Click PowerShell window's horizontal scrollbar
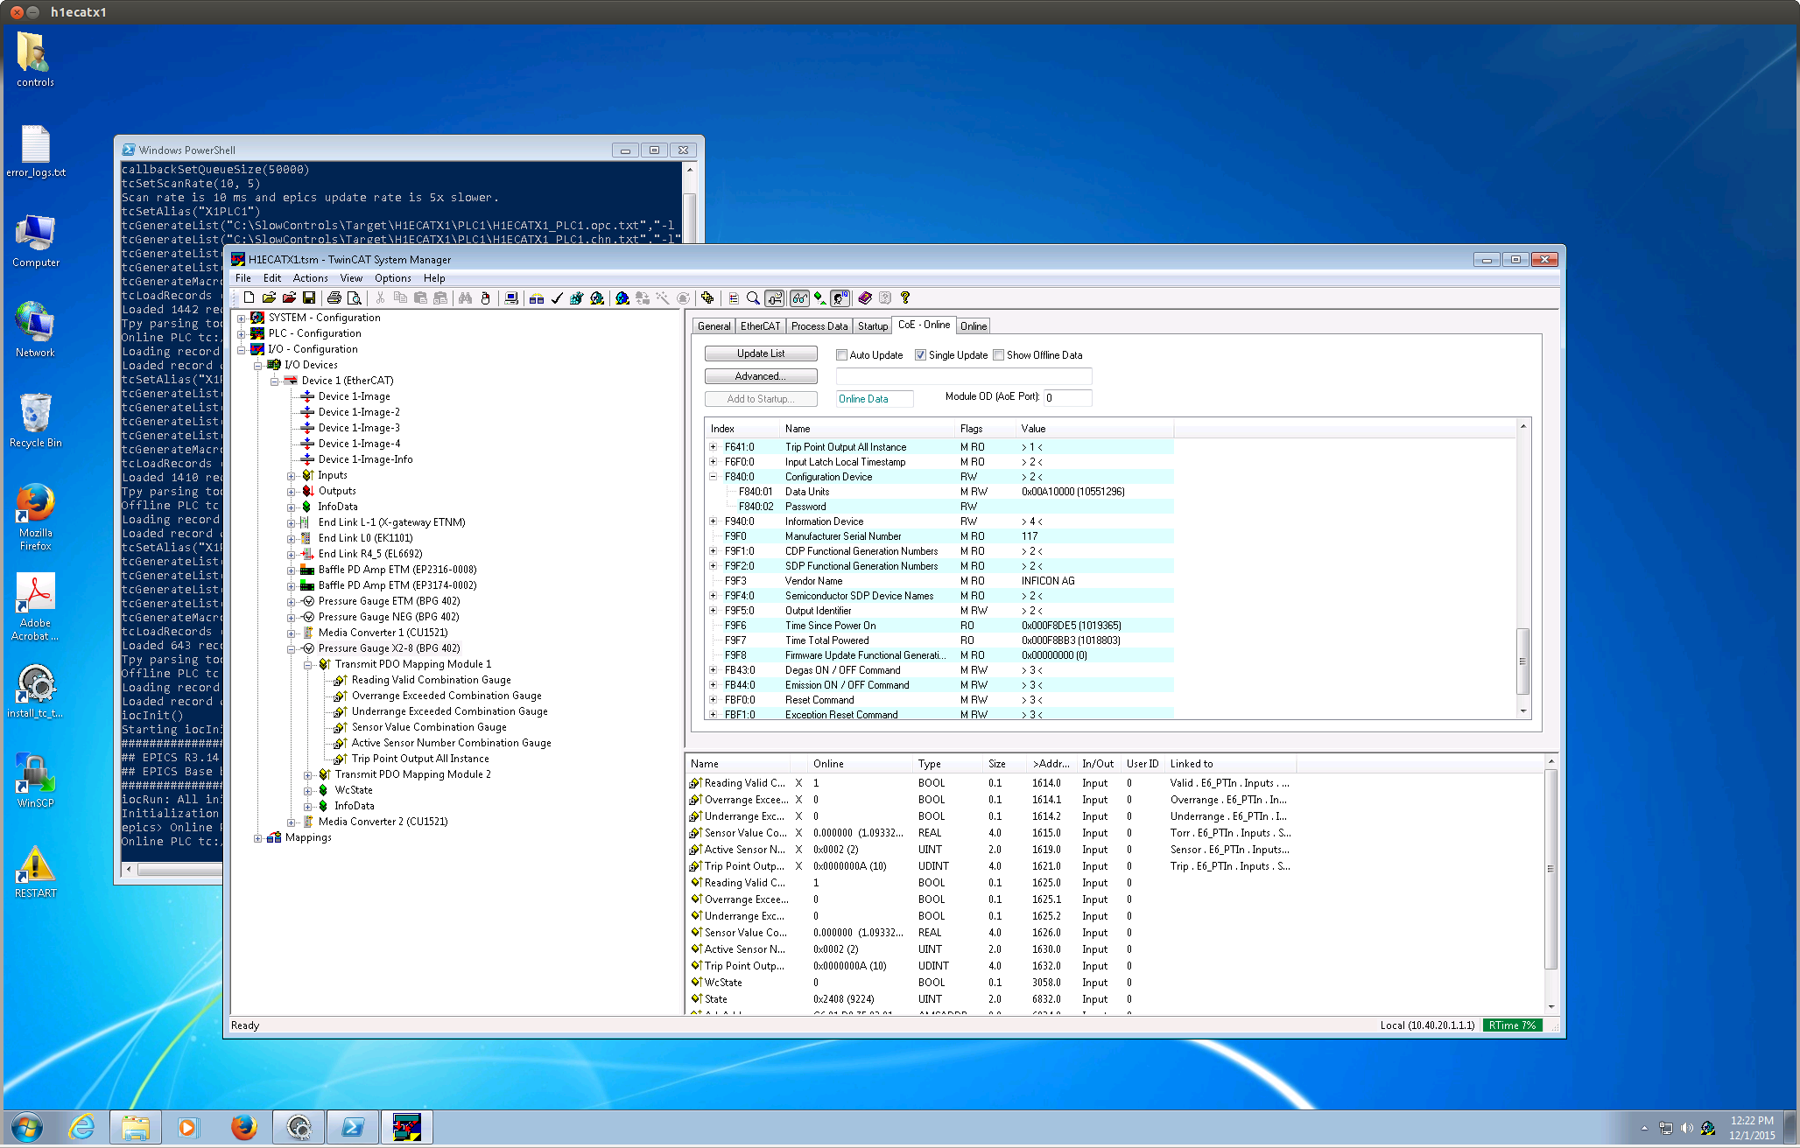1800x1148 pixels. tap(179, 870)
